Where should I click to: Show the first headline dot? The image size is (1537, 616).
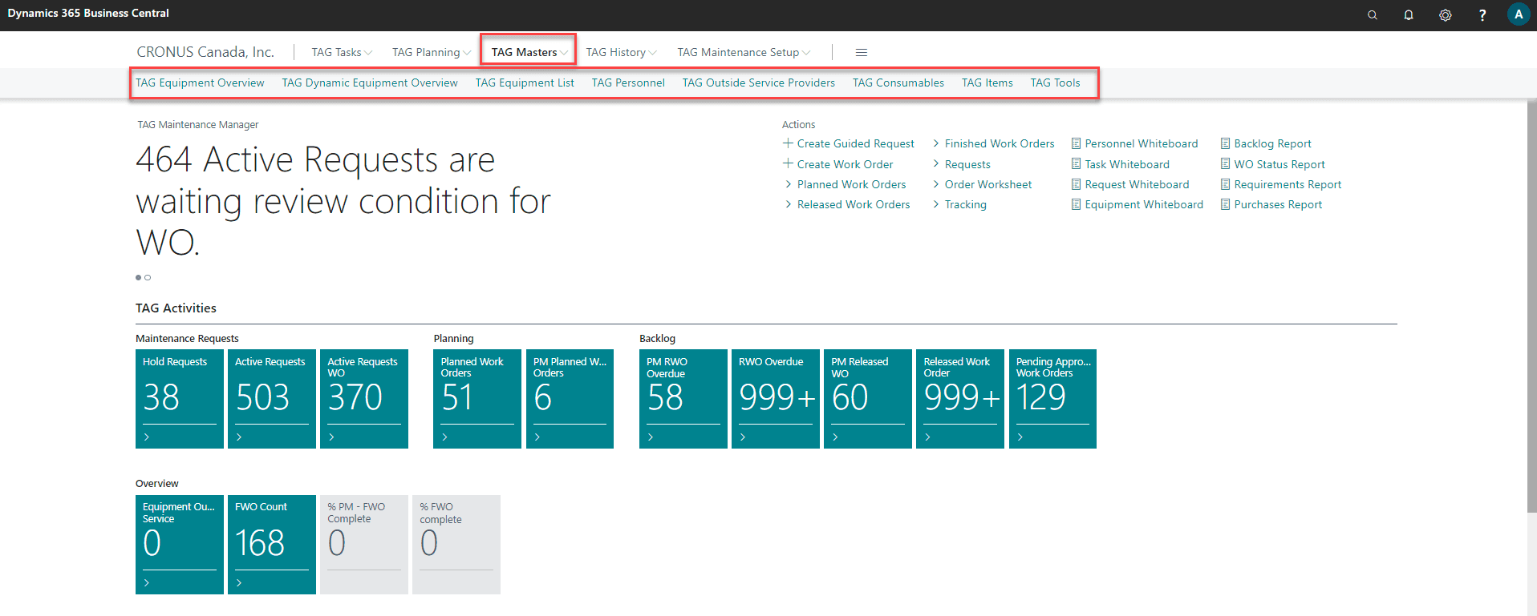tap(138, 277)
